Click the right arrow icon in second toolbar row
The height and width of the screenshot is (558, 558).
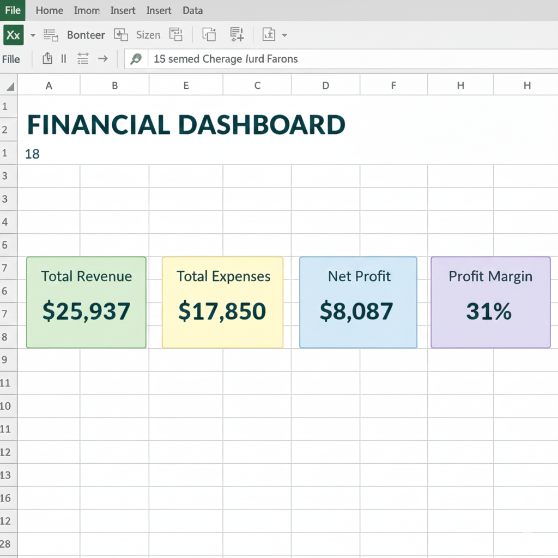coord(102,59)
